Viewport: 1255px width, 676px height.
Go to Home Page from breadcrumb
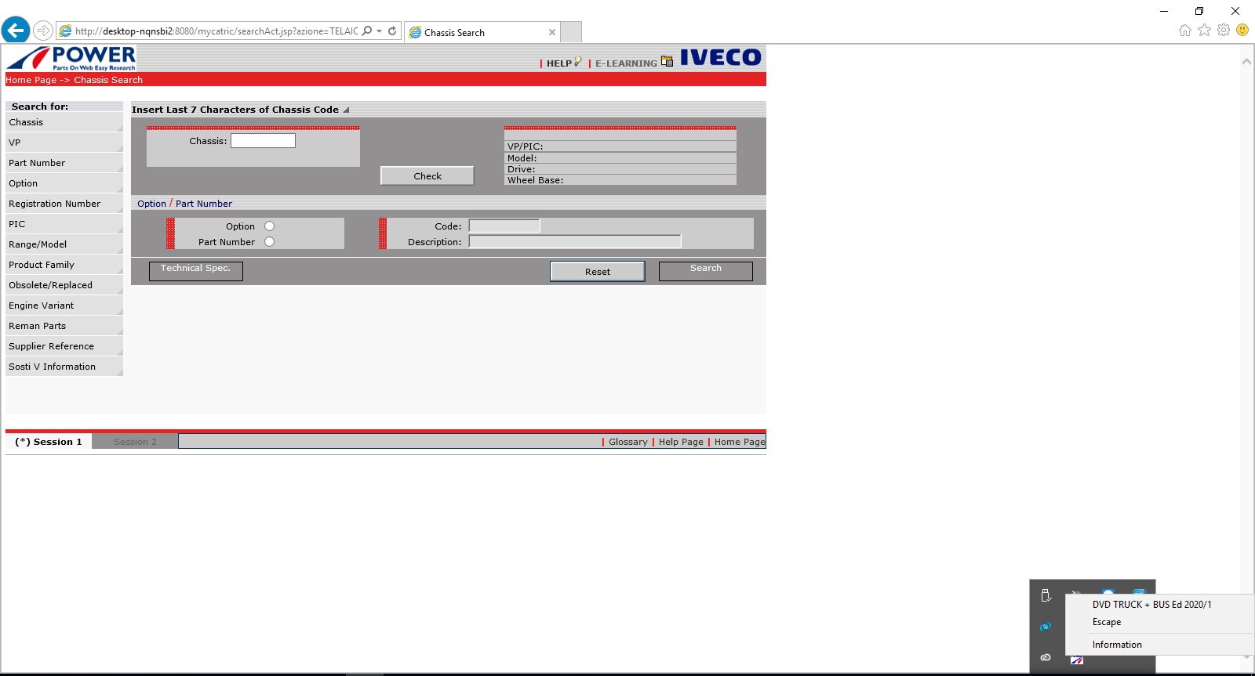[31, 80]
